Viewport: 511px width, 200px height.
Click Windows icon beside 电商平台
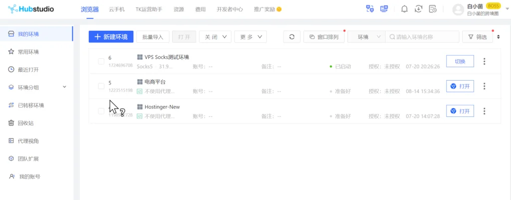pyautogui.click(x=140, y=82)
